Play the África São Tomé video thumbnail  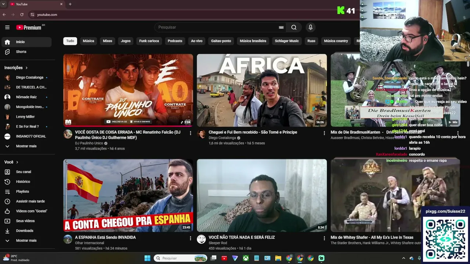click(x=262, y=90)
